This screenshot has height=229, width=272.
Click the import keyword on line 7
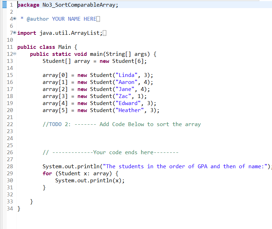pyautogui.click(x=27, y=33)
